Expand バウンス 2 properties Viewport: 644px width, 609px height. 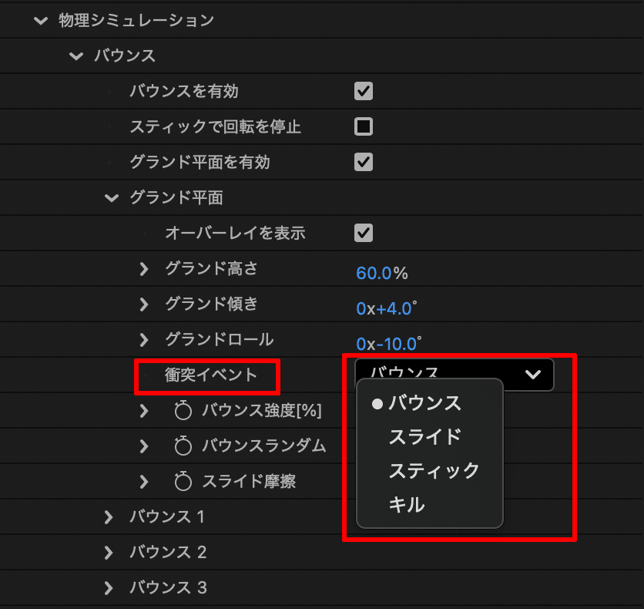click(110, 552)
